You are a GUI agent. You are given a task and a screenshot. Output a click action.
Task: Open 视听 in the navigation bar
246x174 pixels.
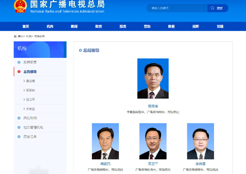(196, 26)
